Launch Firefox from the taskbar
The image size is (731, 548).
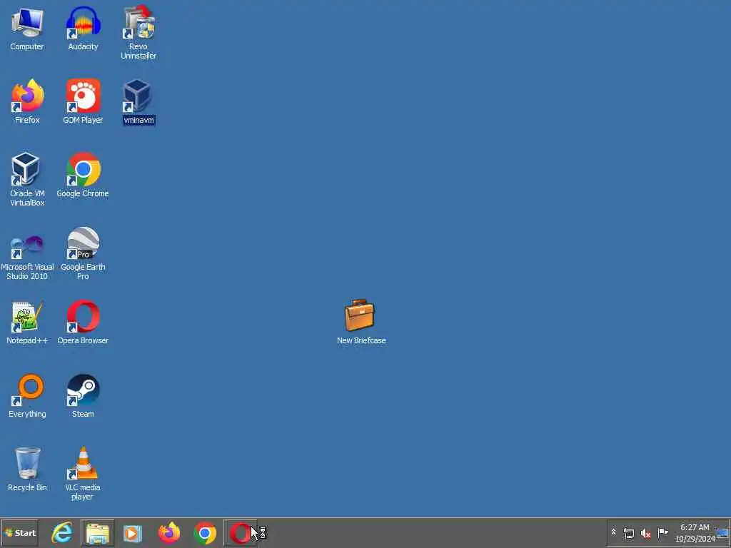pyautogui.click(x=168, y=533)
